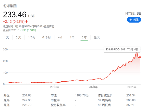The height and width of the screenshot is (110, 148).
Task: Click the red up arrow icon
Action: (x=27, y=21)
